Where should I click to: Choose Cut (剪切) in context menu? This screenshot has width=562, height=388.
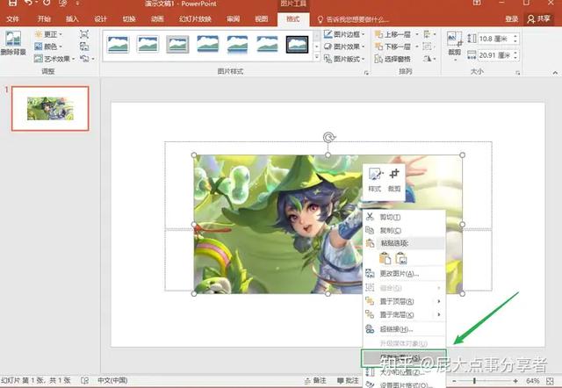click(404, 217)
